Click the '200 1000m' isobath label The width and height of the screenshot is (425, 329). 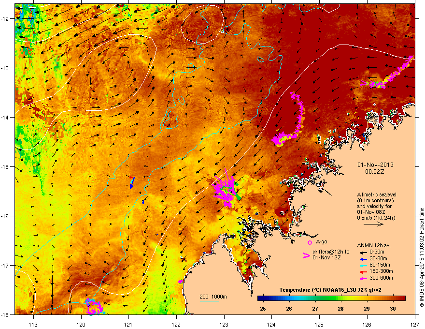213,297
